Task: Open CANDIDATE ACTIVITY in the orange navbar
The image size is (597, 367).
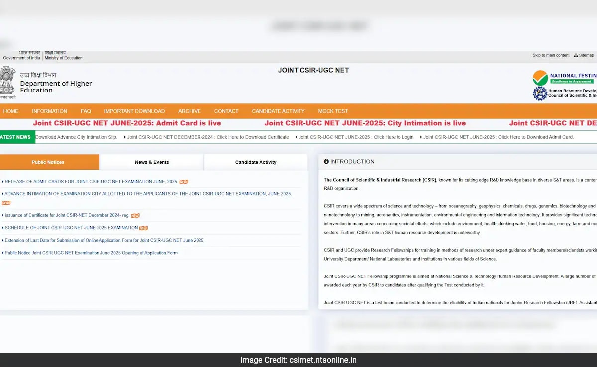Action: 278,111
